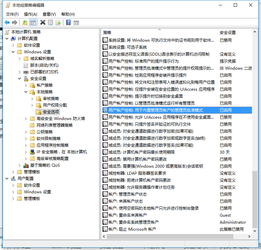Open the 查看(V) menu
The height and width of the screenshot is (250, 261).
coord(49,14)
